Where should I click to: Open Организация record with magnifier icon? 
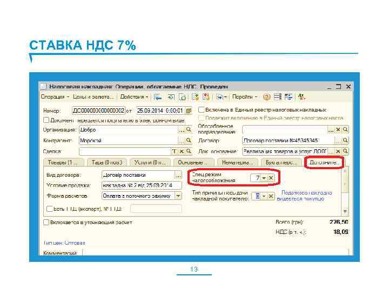coord(189,129)
